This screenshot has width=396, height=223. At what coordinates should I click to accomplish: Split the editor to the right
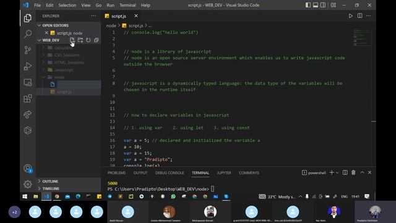[359, 16]
